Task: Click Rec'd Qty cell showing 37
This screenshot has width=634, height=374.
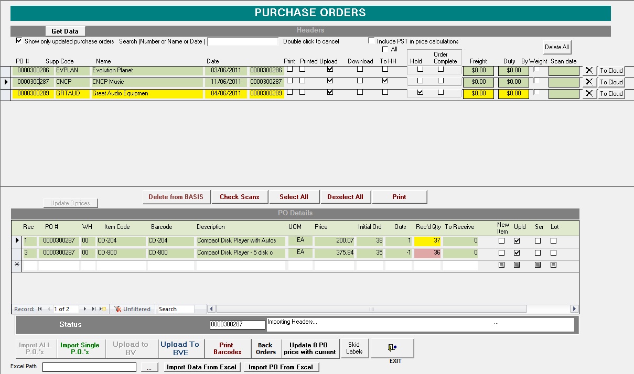Action: click(428, 241)
